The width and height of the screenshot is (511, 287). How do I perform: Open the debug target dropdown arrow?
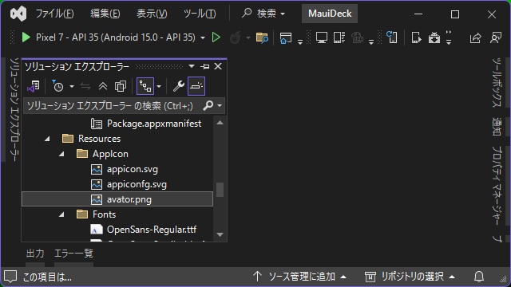pos(203,38)
